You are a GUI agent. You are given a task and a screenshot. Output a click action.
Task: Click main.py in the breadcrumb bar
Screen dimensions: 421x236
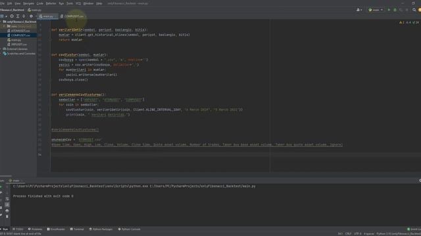tap(35, 10)
